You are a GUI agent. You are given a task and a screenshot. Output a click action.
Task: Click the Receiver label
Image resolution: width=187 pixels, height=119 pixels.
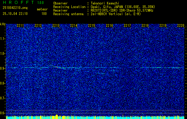pyautogui.click(x=60, y=10)
